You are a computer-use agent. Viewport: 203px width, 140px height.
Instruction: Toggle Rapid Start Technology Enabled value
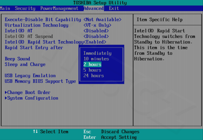[x=95, y=42]
